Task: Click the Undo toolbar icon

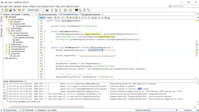Action: coord(19,10)
